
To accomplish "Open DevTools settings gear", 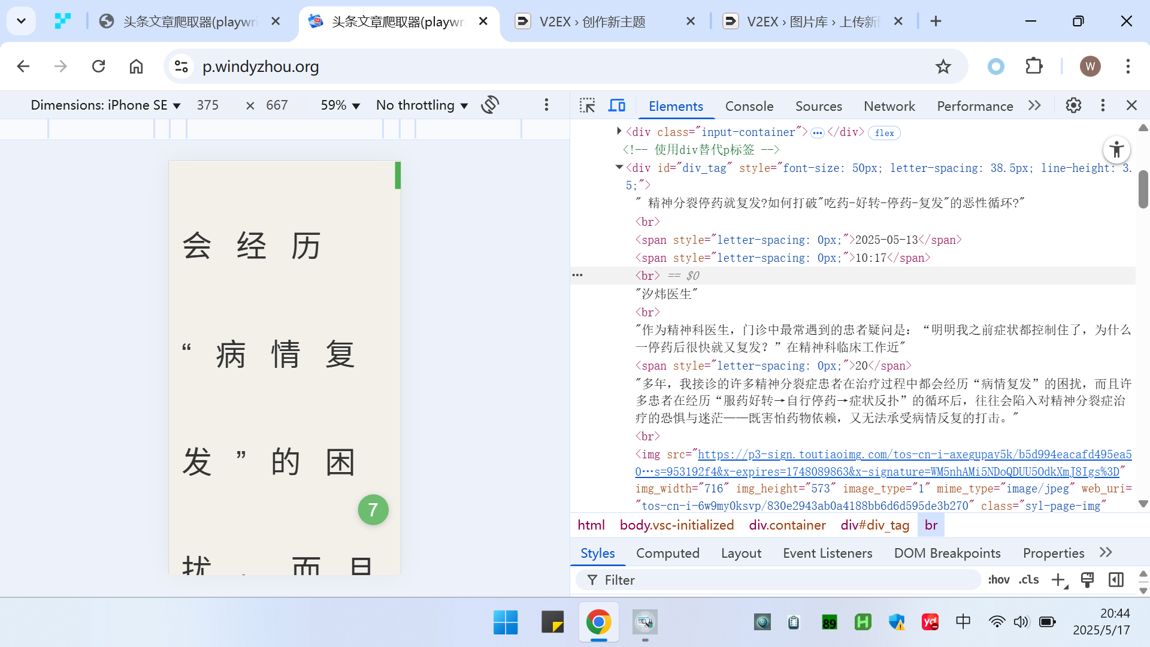I will point(1073,106).
